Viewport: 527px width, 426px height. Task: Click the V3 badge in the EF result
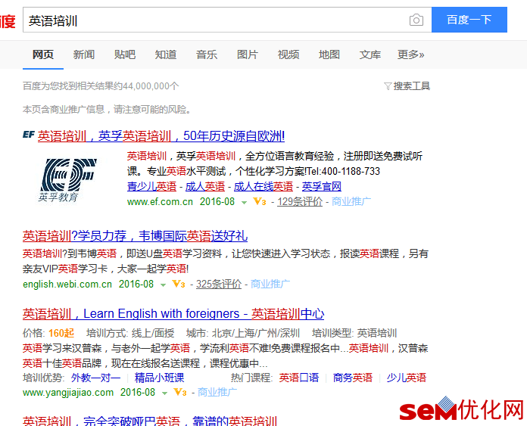point(260,201)
